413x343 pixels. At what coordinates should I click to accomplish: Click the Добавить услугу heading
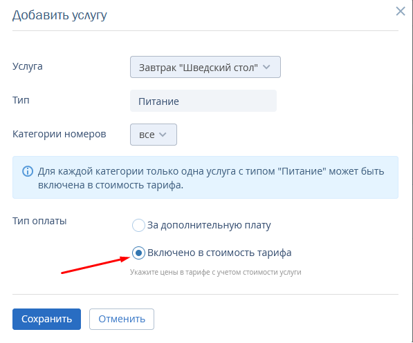(59, 15)
